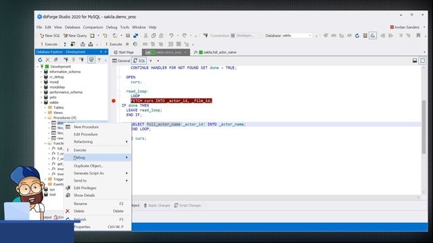The width and height of the screenshot is (433, 243).
Task: Click the vertical scrollbar of SQL editor
Action: click(424, 127)
